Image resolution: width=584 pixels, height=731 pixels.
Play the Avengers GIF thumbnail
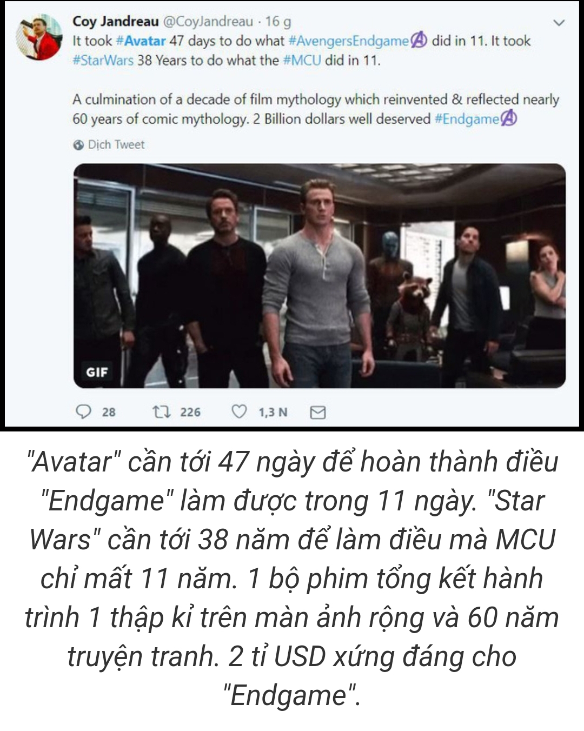[320, 276]
